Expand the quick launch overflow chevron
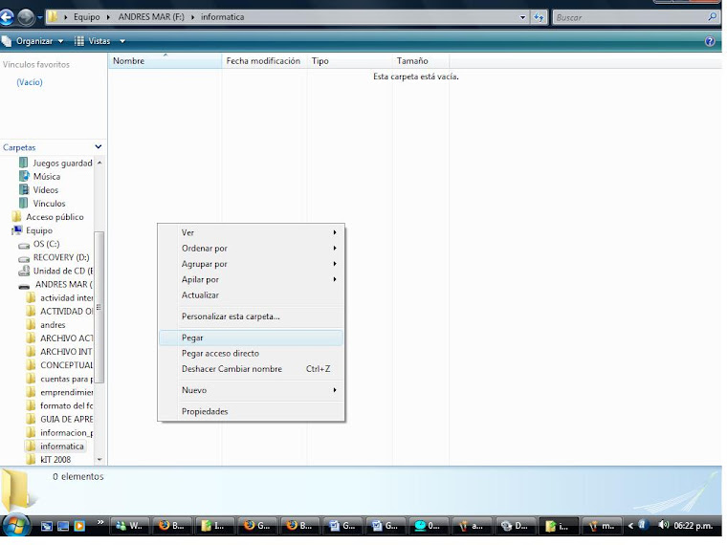 pos(100,522)
